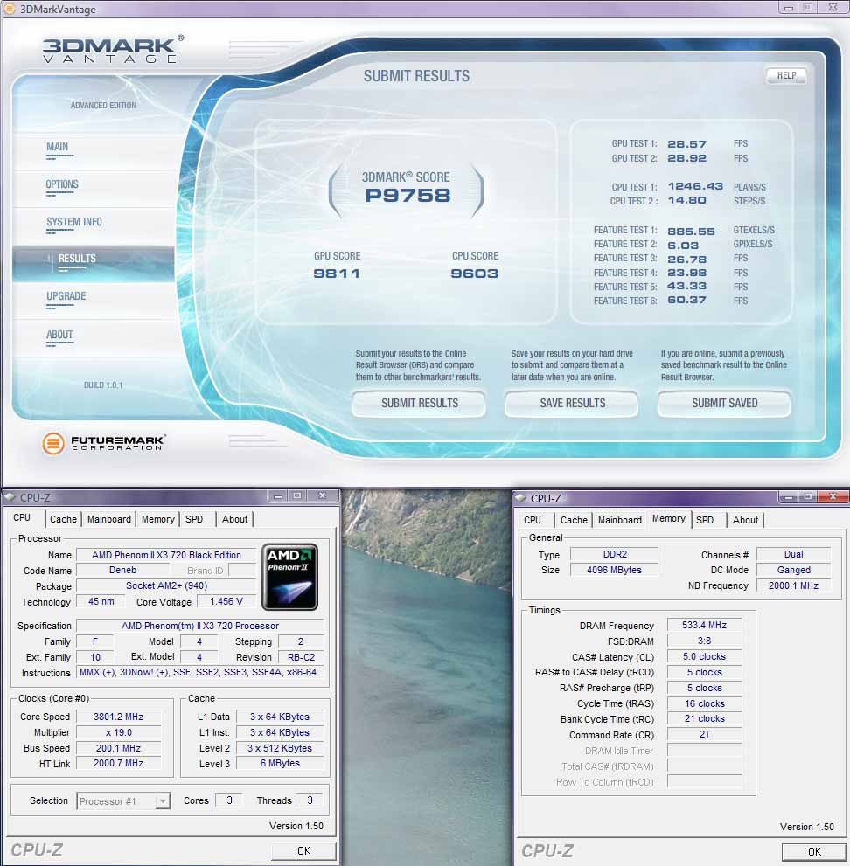Click the Cores count field
Screen dimensions: 850x866
pos(228,800)
